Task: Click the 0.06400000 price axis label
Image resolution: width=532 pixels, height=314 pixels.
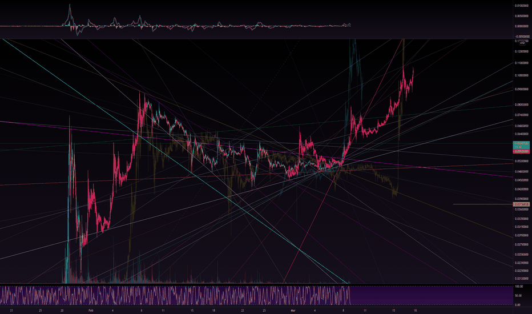Action: [522, 134]
